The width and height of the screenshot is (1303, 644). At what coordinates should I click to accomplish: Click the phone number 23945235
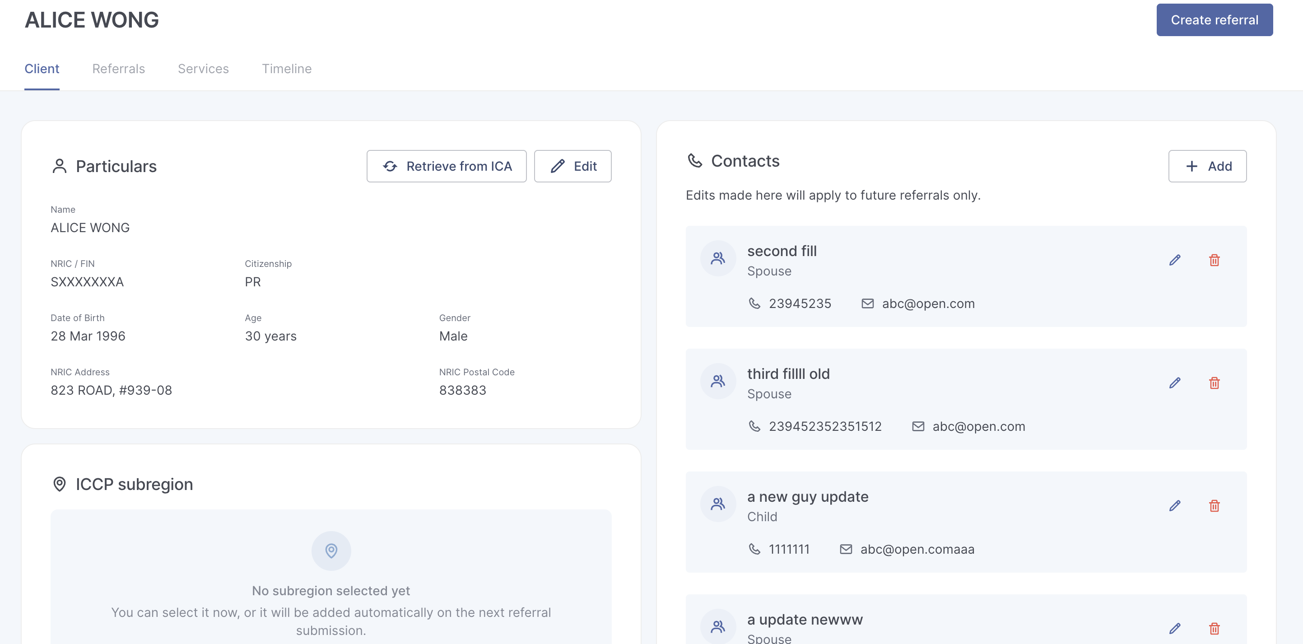pos(800,303)
